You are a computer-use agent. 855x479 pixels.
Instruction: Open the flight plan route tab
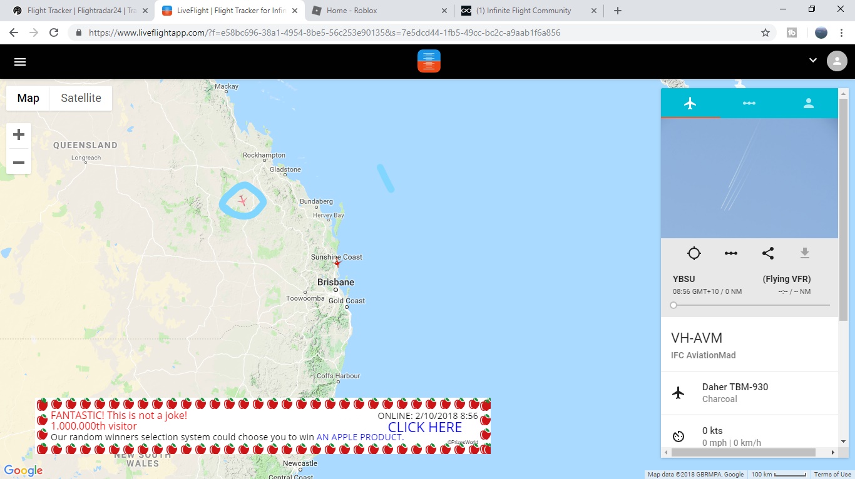coord(749,103)
